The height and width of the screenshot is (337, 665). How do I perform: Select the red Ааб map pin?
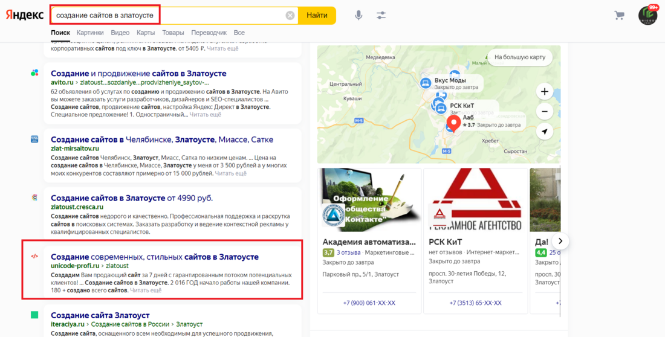(x=454, y=124)
